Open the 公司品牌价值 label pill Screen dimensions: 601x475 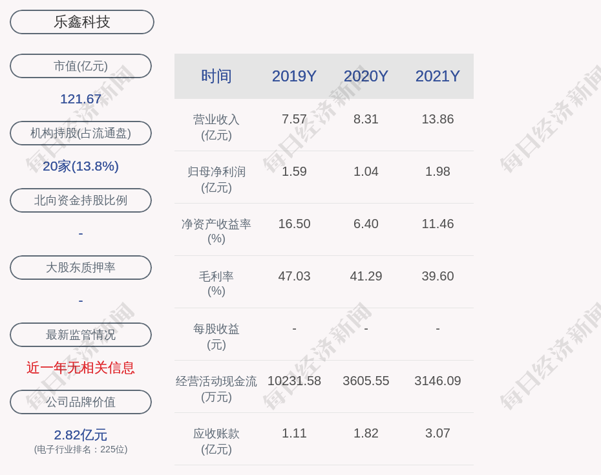tap(81, 402)
